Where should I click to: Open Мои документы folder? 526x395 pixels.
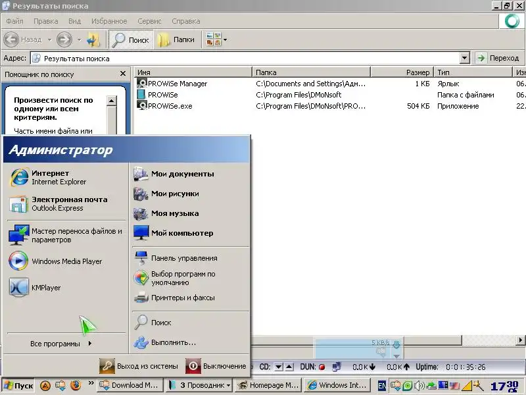(191, 174)
